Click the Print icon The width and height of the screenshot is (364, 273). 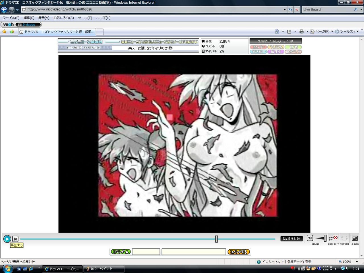click(301, 32)
